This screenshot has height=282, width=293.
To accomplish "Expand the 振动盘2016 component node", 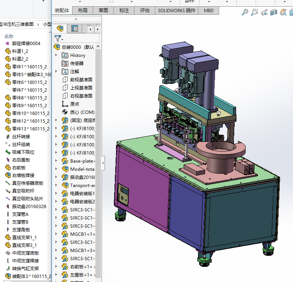I will coord(56,177).
